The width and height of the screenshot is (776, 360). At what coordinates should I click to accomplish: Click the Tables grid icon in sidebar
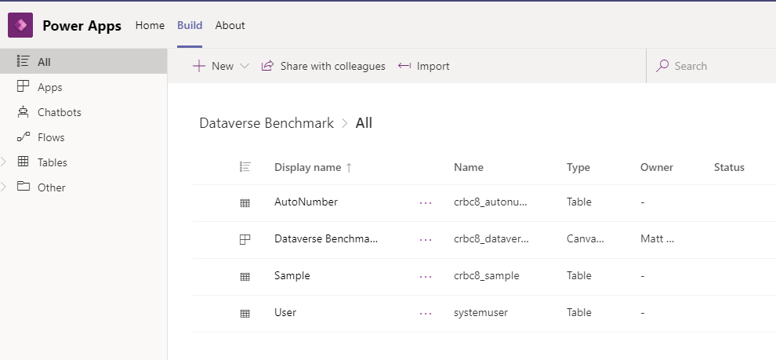[23, 162]
